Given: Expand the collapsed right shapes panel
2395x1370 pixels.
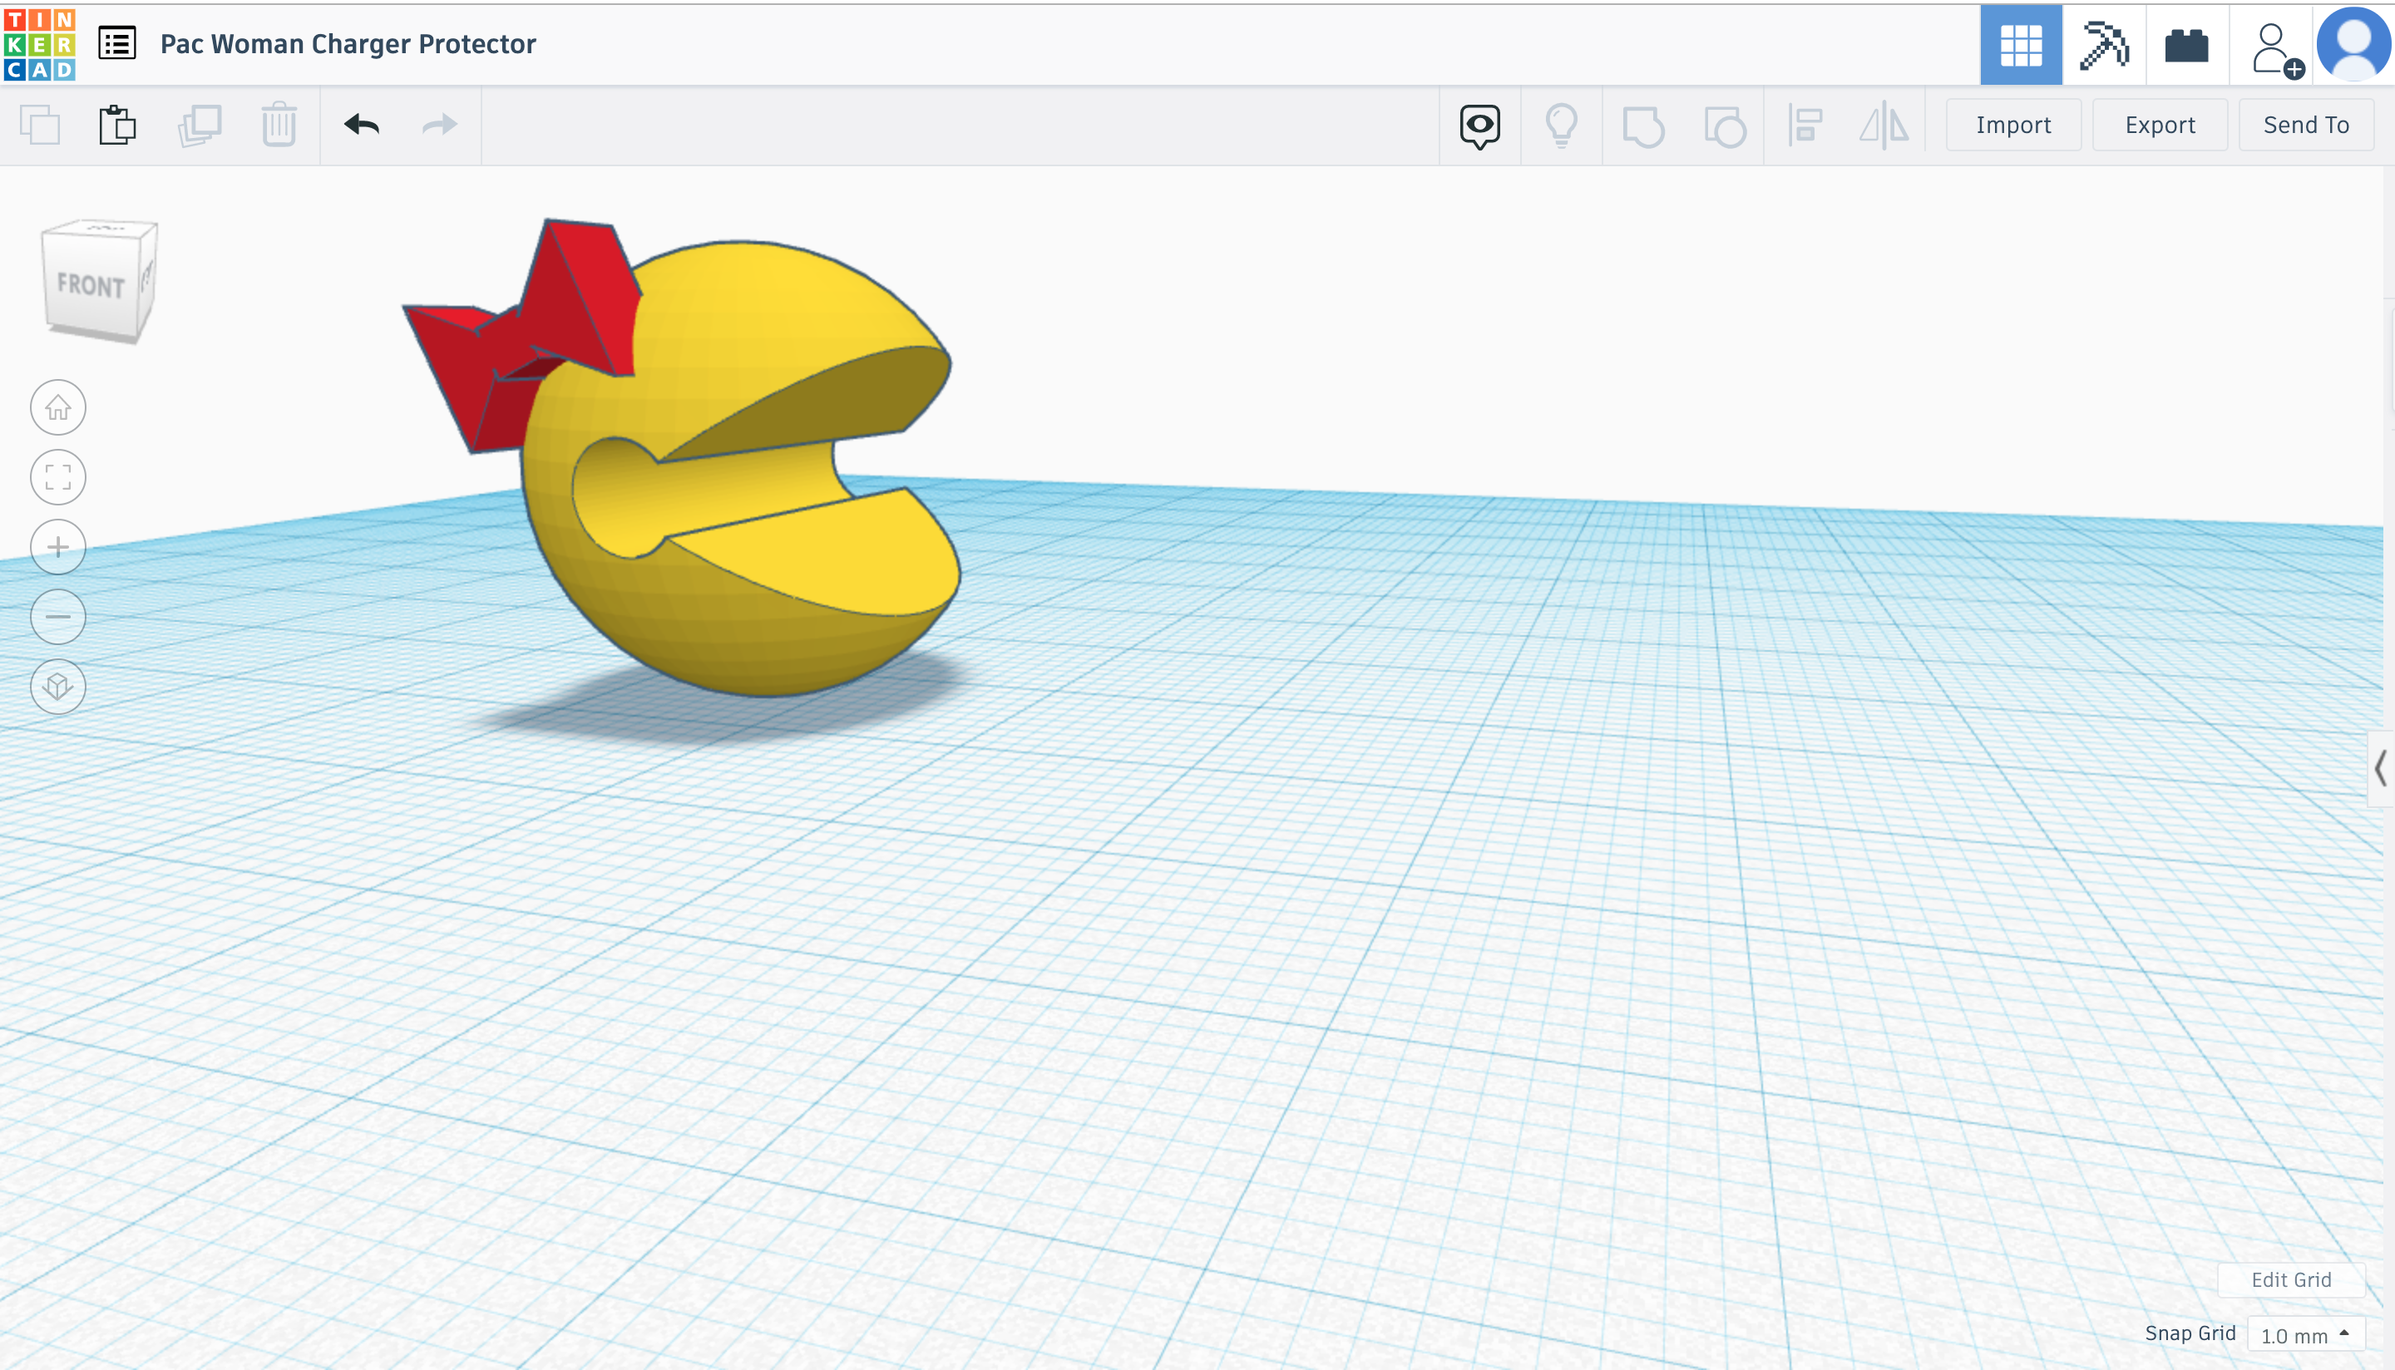Looking at the screenshot, I should (2380, 768).
